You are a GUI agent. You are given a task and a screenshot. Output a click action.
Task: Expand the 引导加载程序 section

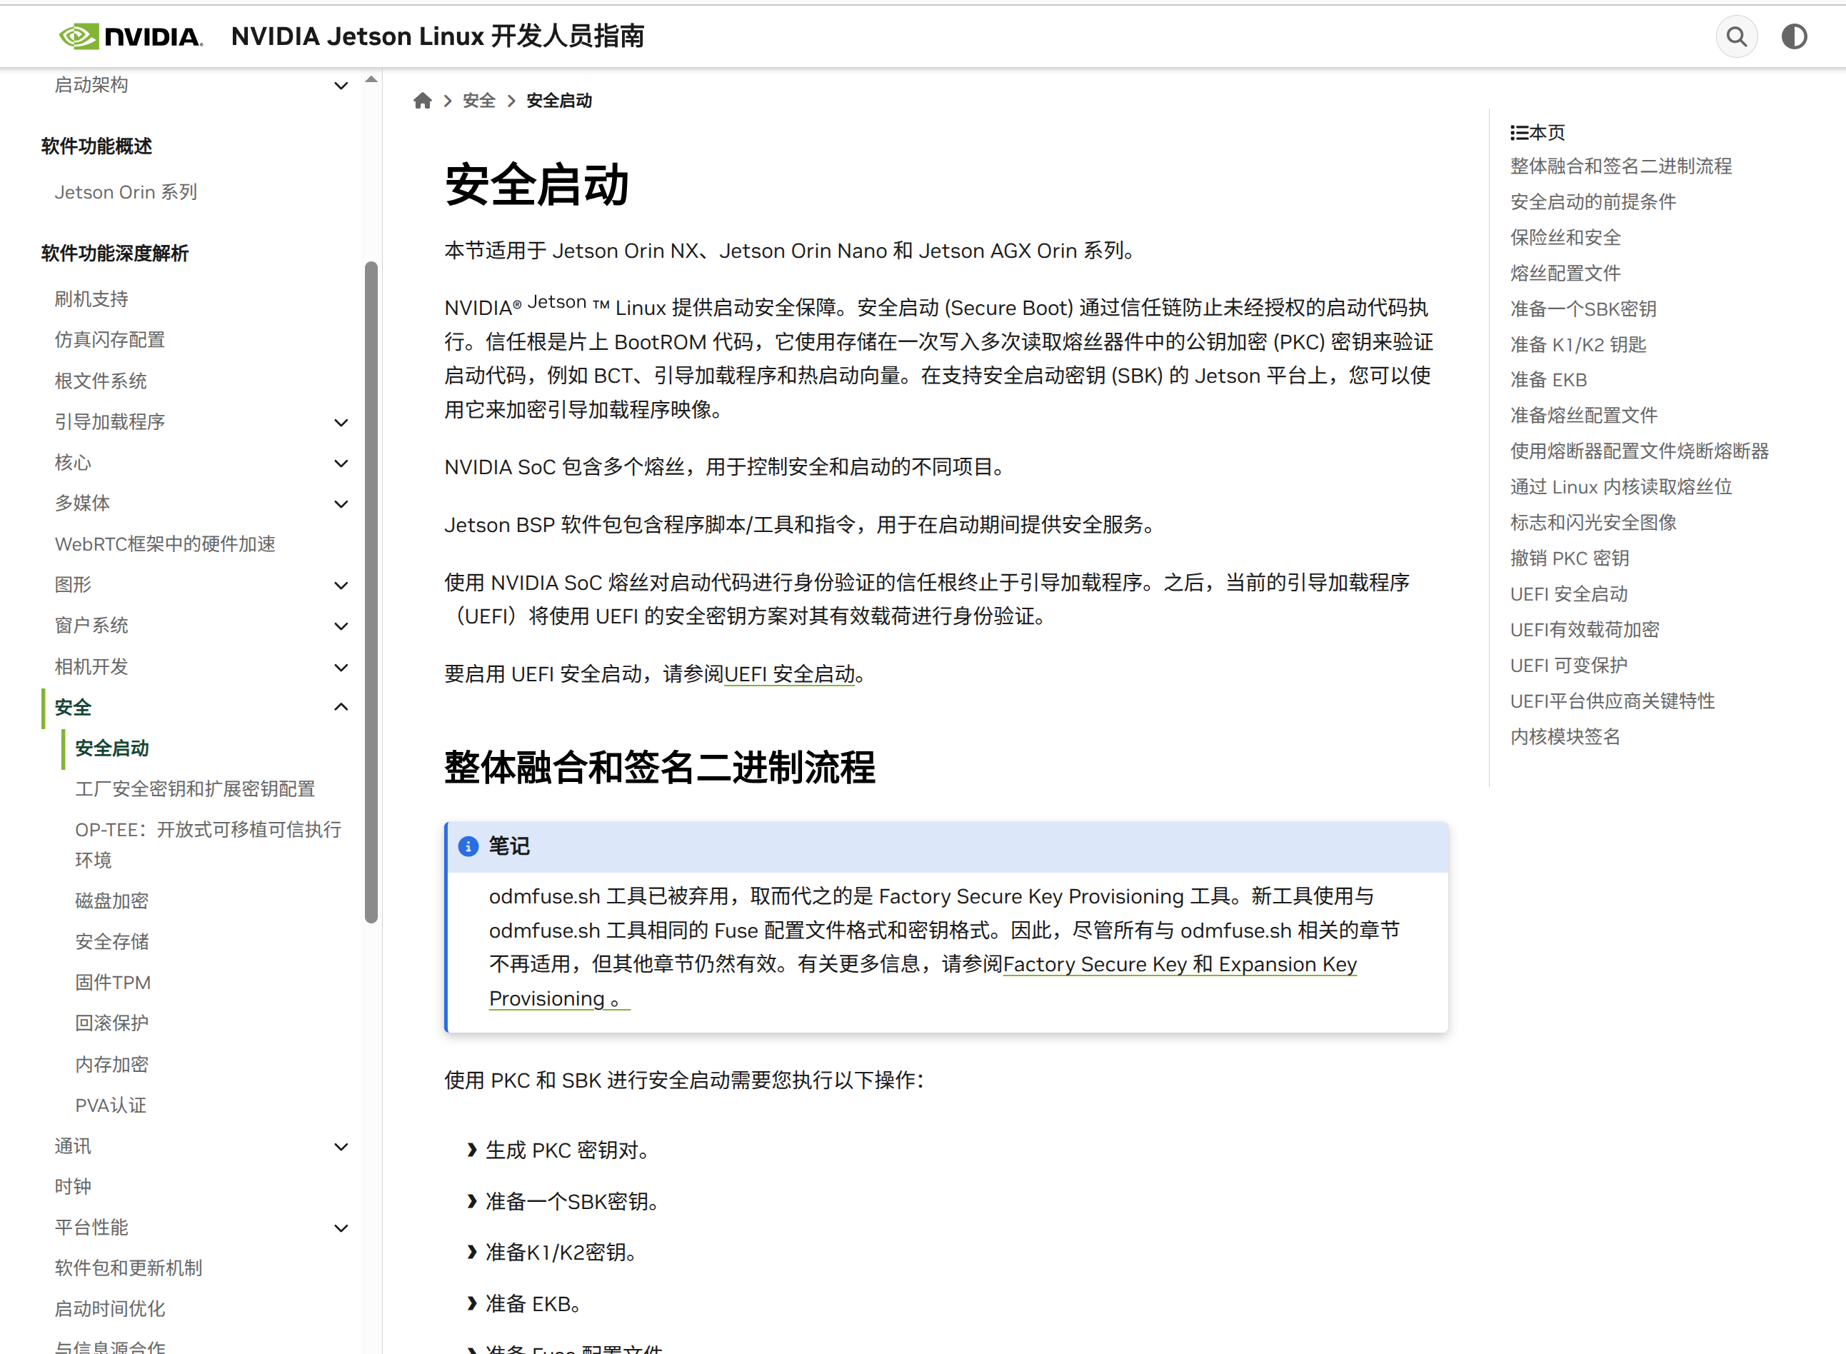[x=341, y=421]
